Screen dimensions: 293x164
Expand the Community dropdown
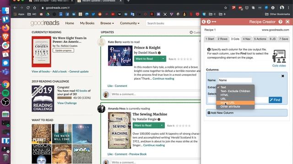click(130, 23)
